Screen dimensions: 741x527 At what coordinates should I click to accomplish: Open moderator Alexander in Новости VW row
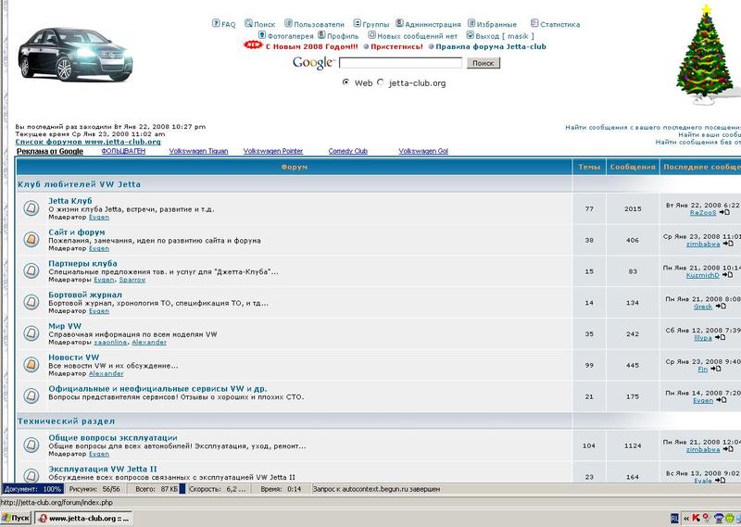(106, 373)
